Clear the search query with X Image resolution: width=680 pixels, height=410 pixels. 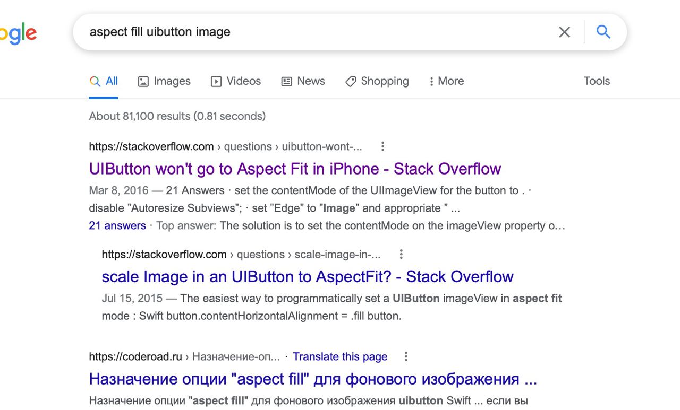coord(564,32)
